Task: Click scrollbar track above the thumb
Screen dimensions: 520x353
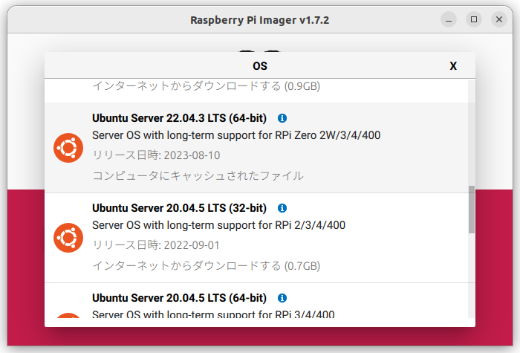Action: click(x=472, y=134)
